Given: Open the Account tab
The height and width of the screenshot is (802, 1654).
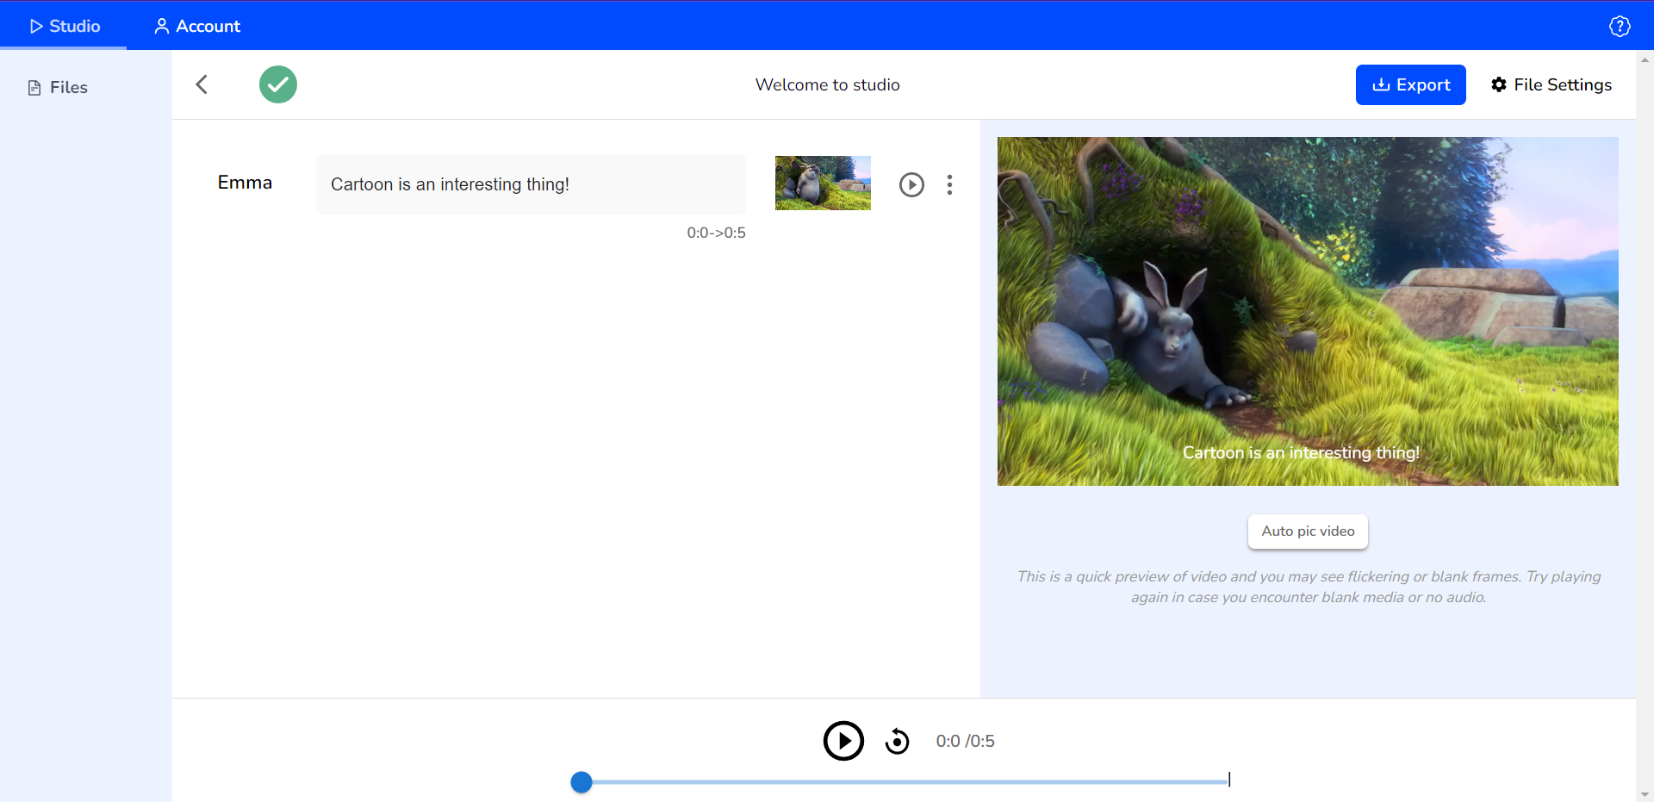Looking at the screenshot, I should tap(197, 26).
